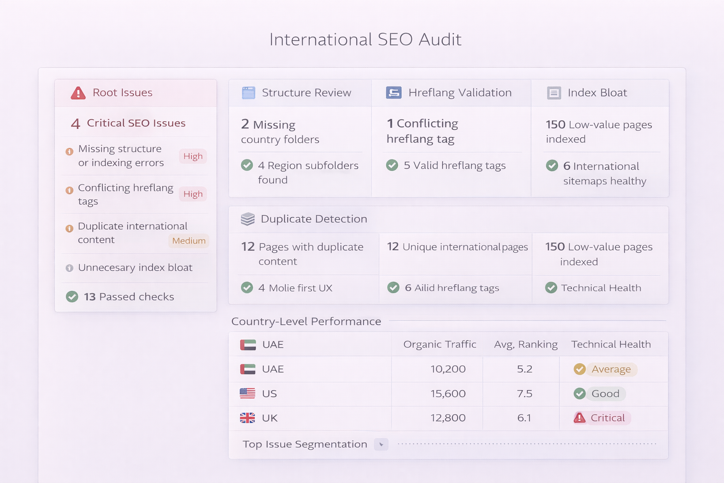
Task: Expand the Top Issue Segmentation dropdown
Action: 381,444
